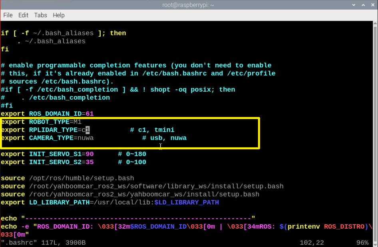Place cursor on INIT_SERVO_S1 value 90

(x=90, y=154)
